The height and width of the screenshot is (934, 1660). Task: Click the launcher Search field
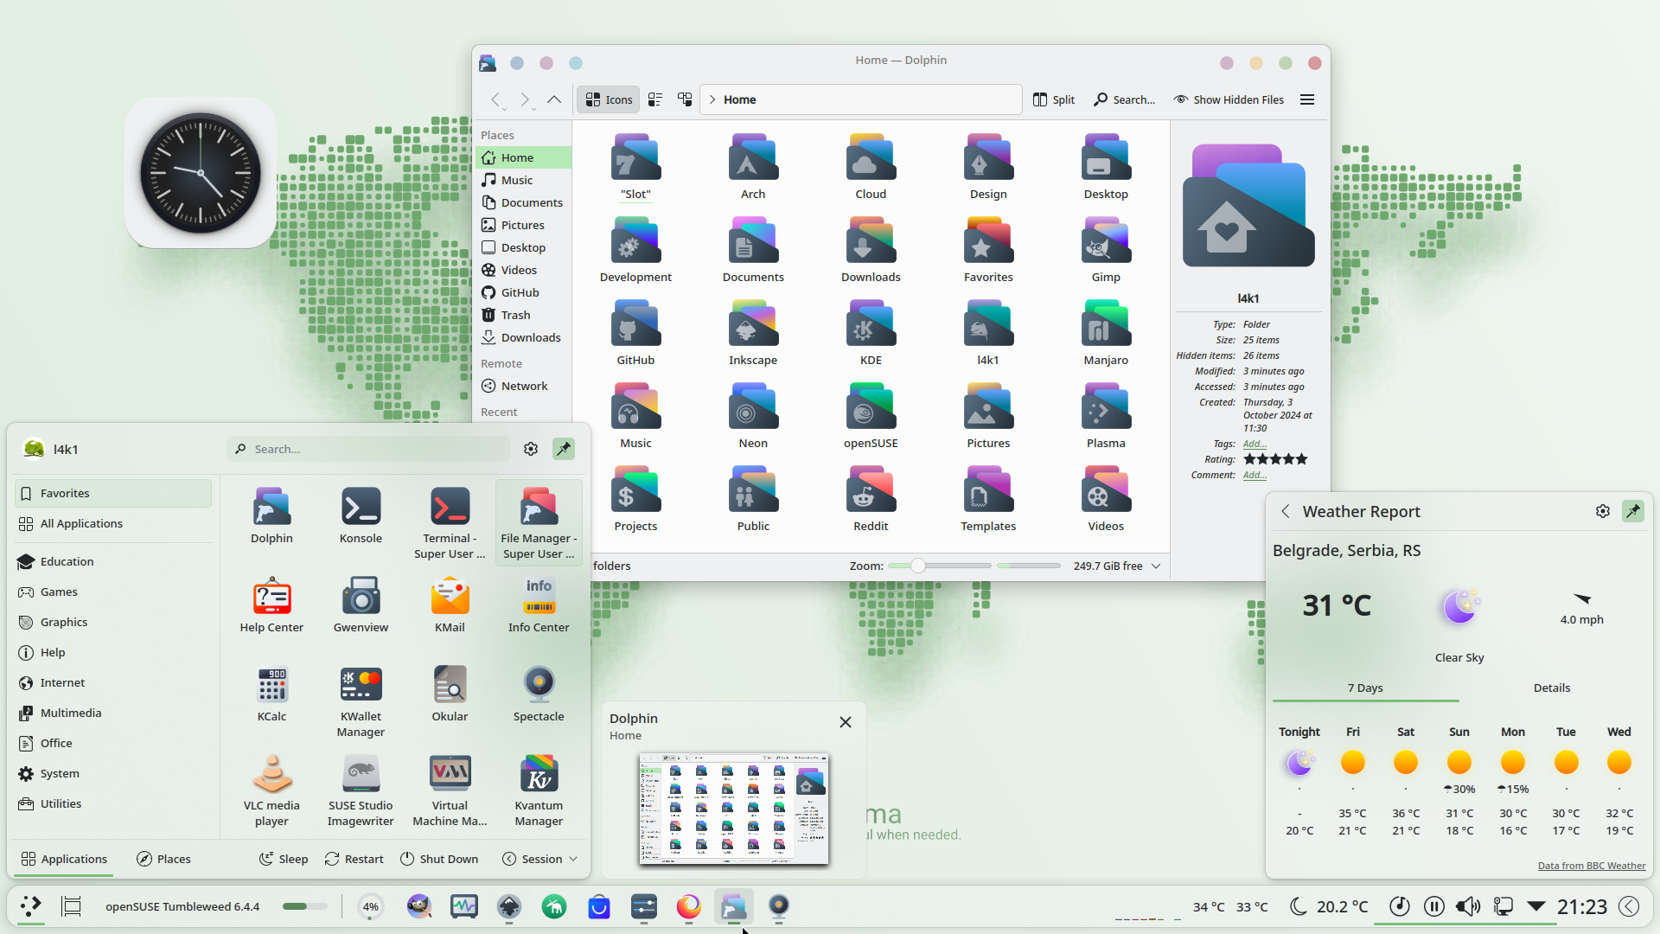point(369,449)
